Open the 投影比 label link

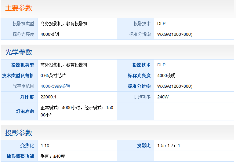(143, 145)
